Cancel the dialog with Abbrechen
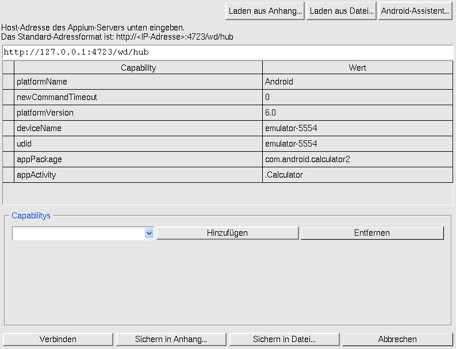 pos(397,339)
